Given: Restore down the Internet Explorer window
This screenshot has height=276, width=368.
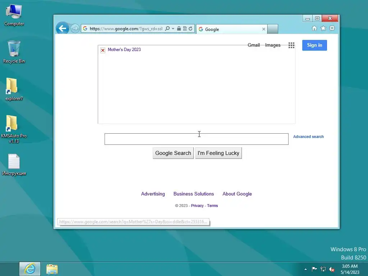Looking at the screenshot, I should pyautogui.click(x=317, y=18).
